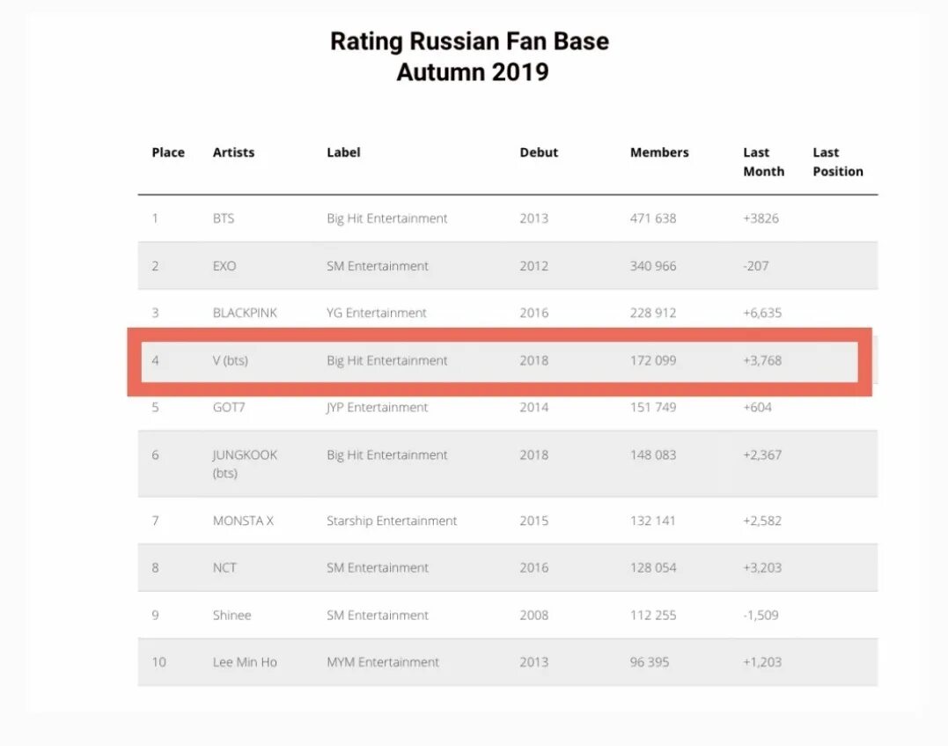Click the Place column header
Viewport: 948px width, 746px height.
(x=168, y=152)
